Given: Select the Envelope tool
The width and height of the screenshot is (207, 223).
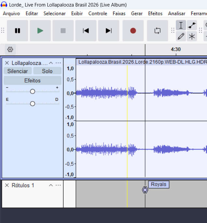Looking at the screenshot, I should 192,25.
